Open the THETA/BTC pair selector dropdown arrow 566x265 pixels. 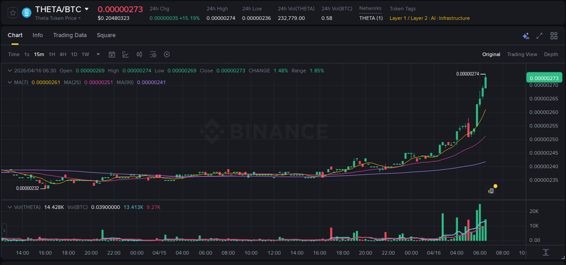pos(86,9)
